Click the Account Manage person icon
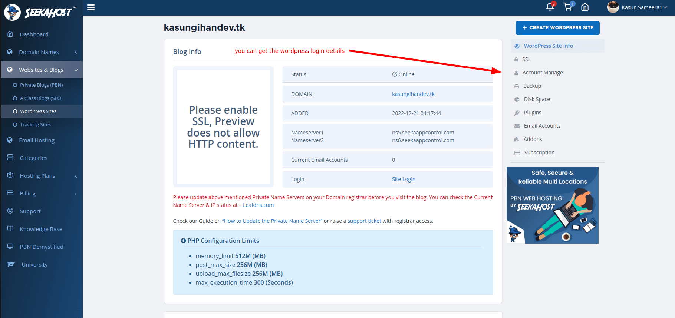Screen dimensions: 675x318 (516, 73)
